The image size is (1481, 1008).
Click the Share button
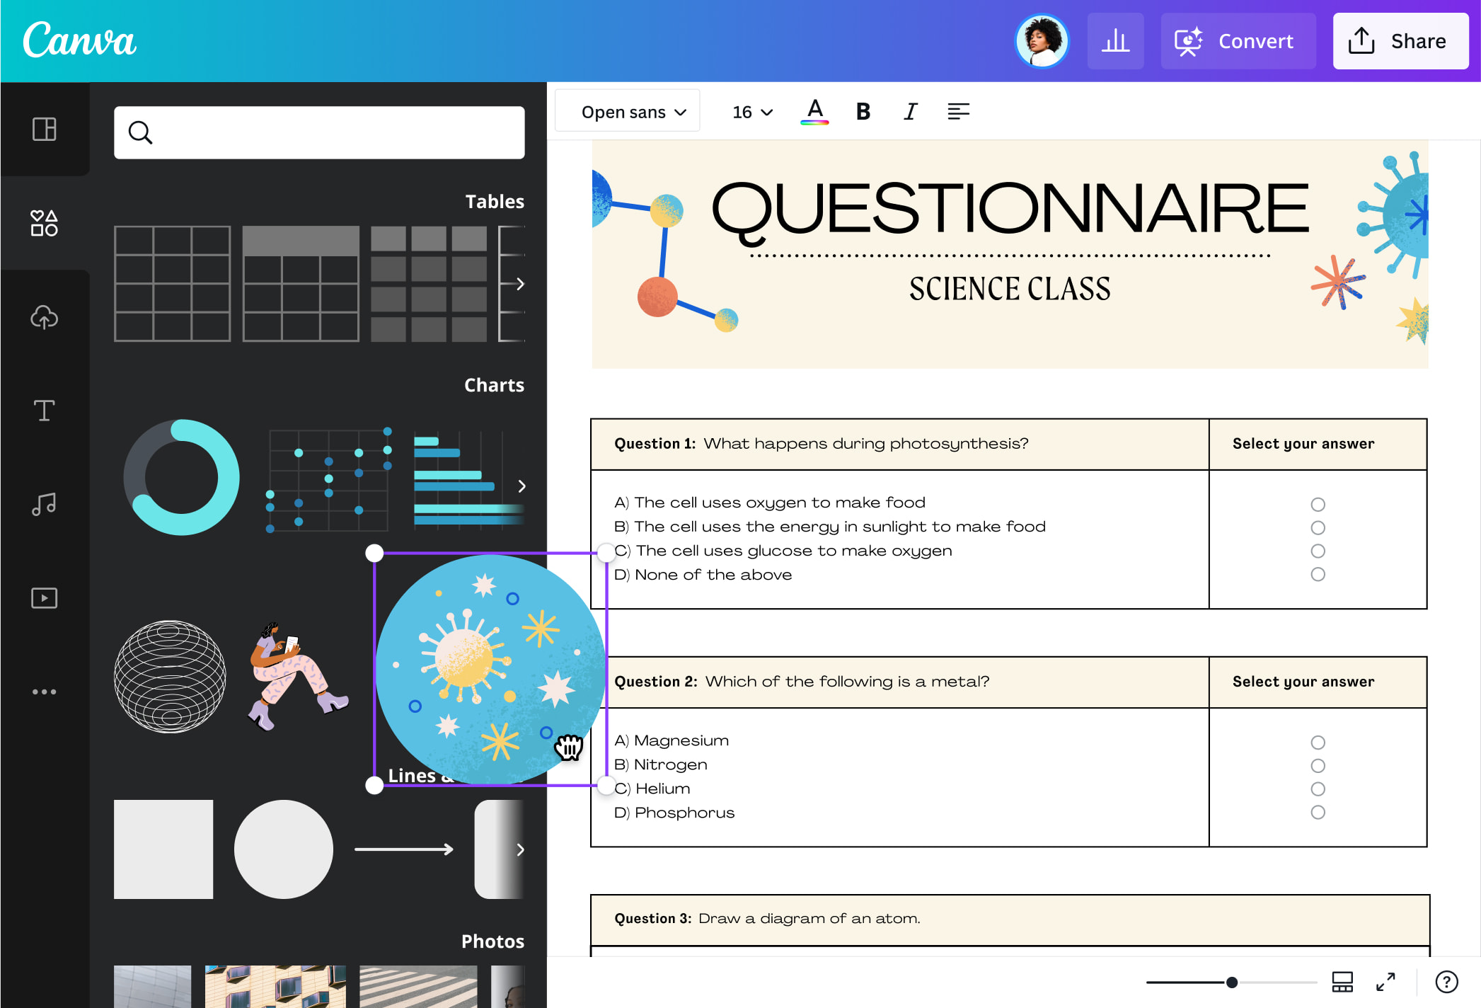tap(1400, 40)
